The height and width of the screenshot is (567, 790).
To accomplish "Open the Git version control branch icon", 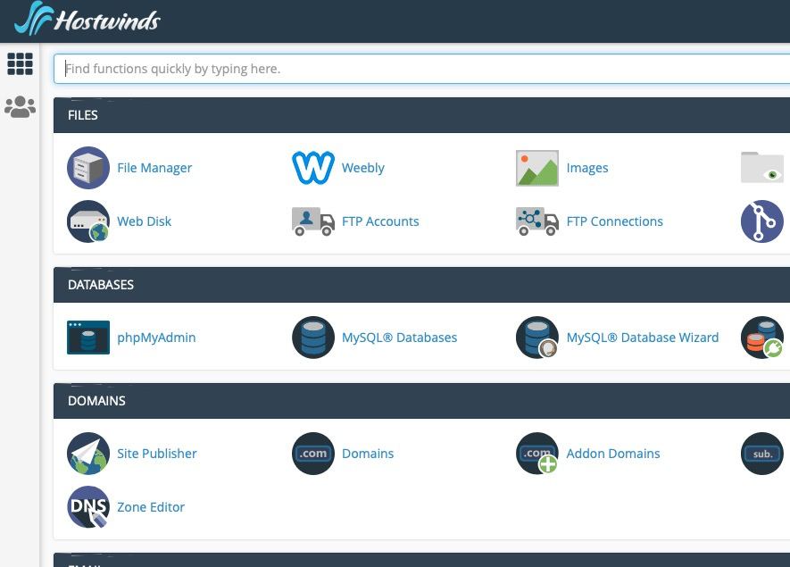I will click(x=761, y=221).
